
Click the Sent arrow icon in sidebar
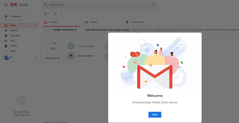coord(6,41)
